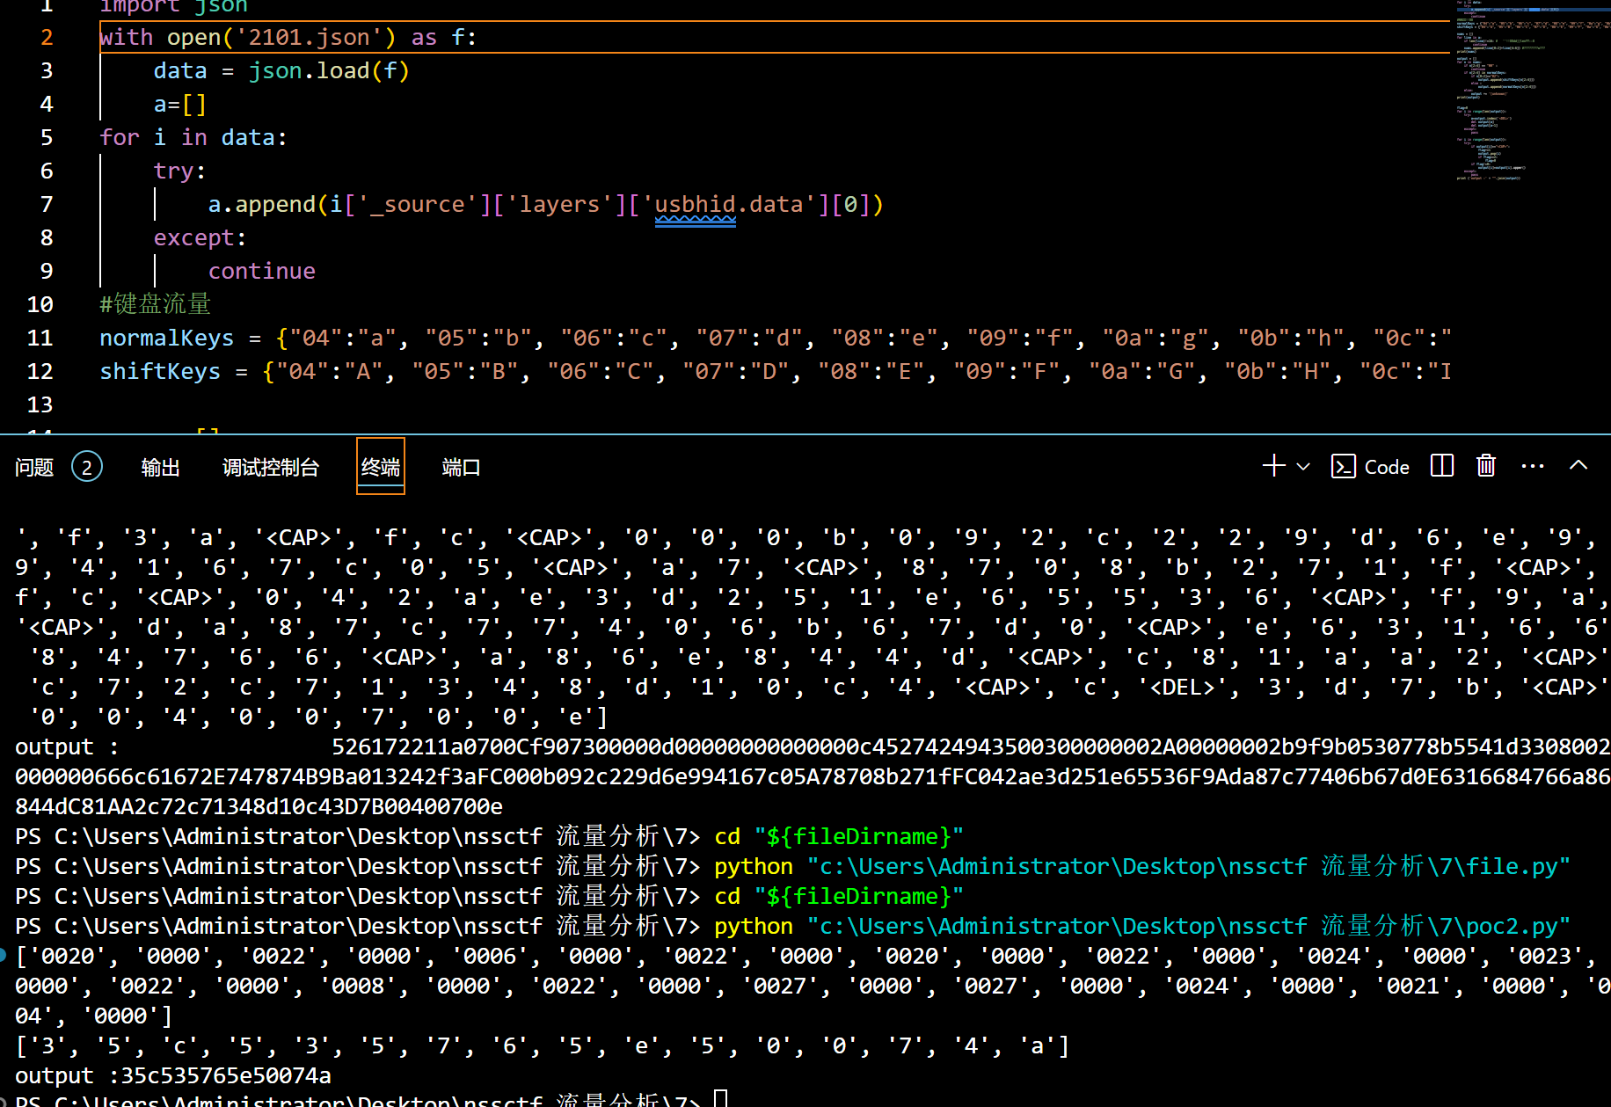Click terminal output '35c535765e50074a'
Screen dimensions: 1611x1107
[x=226, y=1075]
